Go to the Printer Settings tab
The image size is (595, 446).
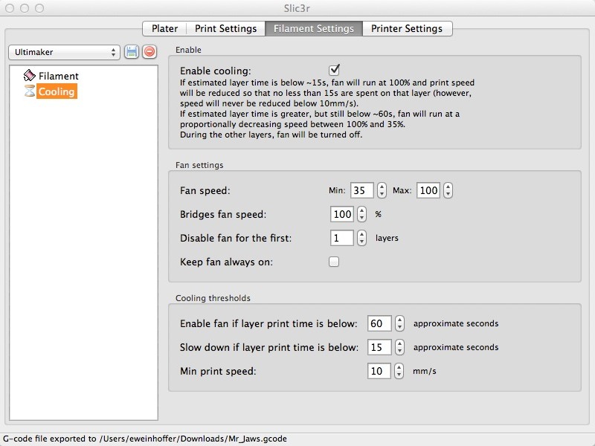(407, 28)
